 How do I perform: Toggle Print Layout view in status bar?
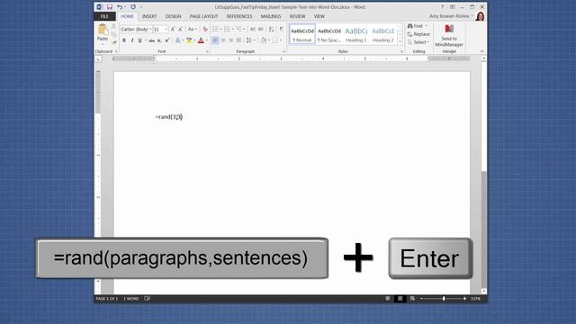(400, 299)
